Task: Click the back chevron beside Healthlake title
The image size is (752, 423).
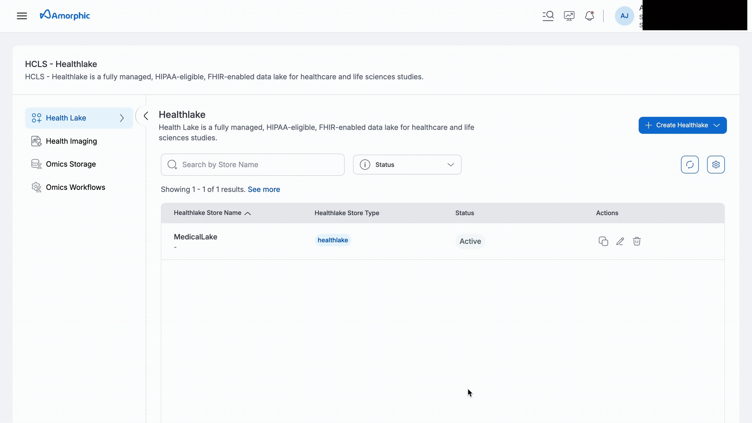Action: [146, 116]
